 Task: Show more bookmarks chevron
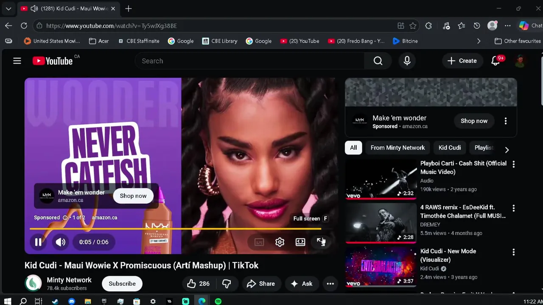[479, 41]
